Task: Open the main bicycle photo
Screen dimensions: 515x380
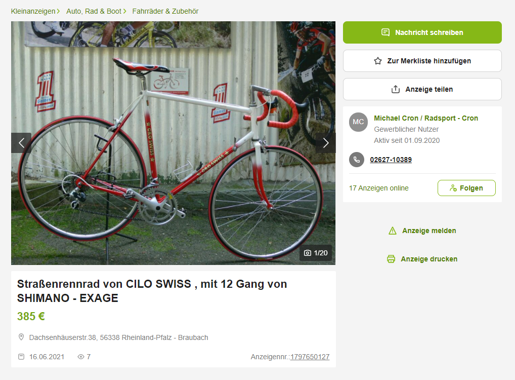Action: [173, 143]
